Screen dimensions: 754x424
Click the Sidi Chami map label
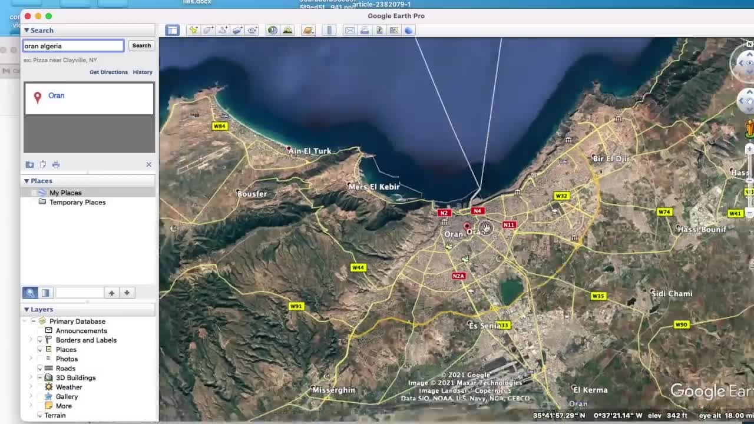(x=672, y=293)
